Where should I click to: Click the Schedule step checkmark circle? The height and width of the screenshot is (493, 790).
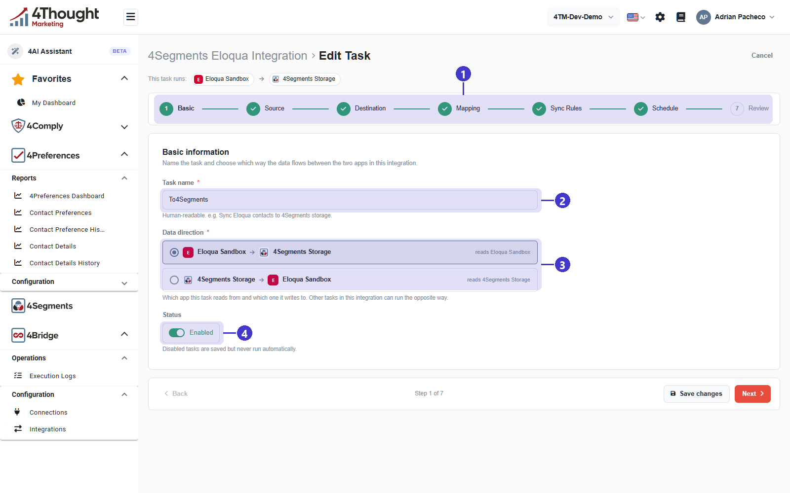click(x=641, y=108)
